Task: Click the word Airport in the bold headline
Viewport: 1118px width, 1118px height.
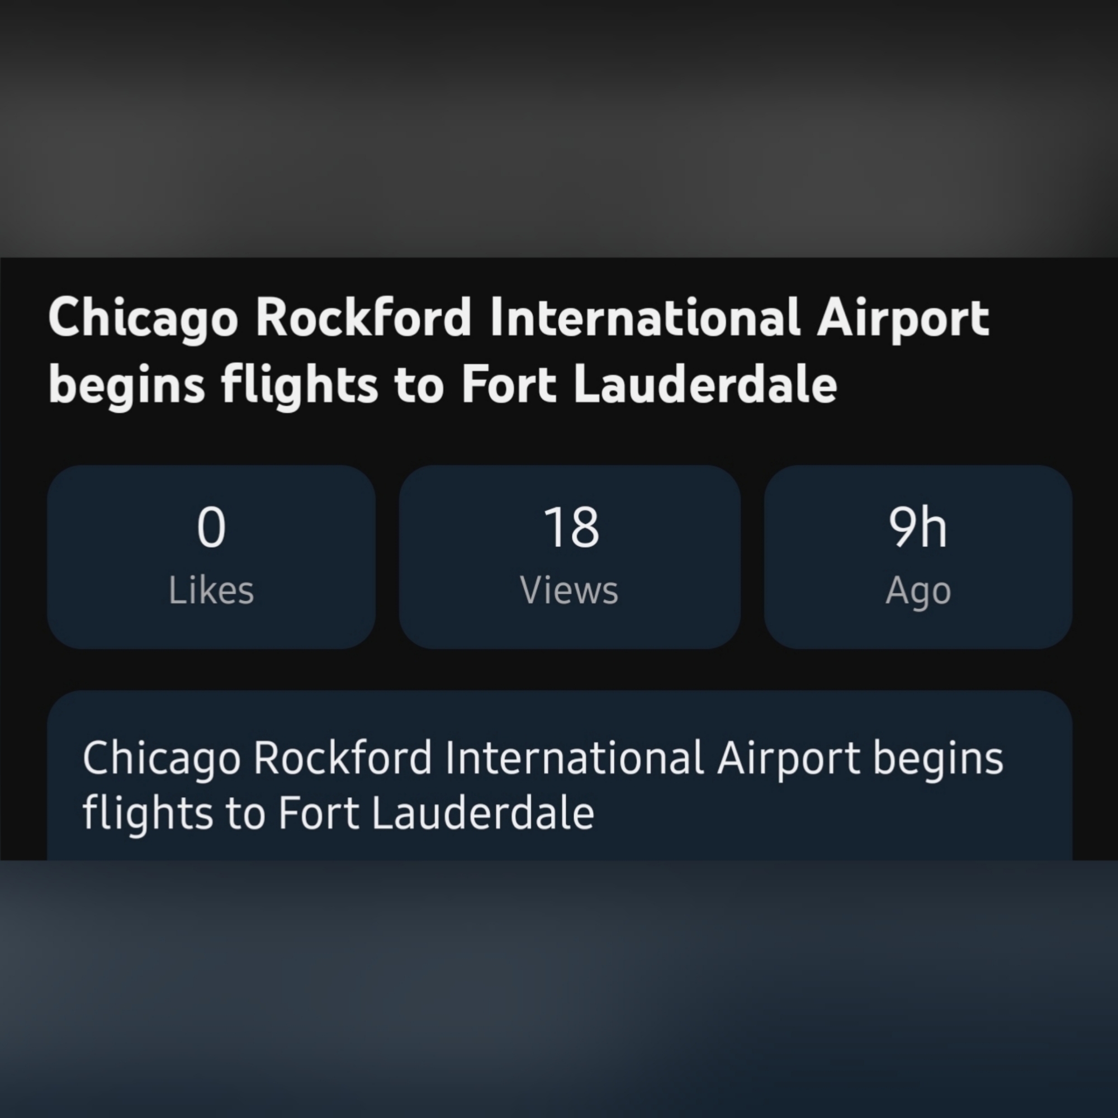Action: [903, 318]
